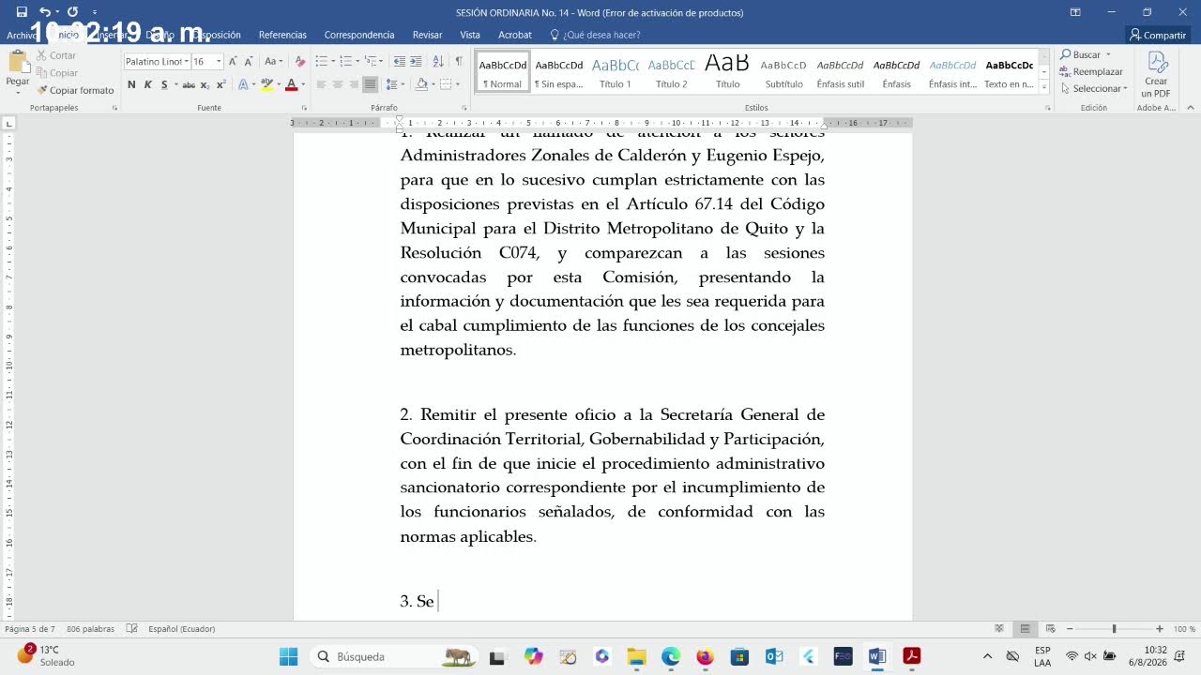
Task: Align text left
Action: point(321,84)
